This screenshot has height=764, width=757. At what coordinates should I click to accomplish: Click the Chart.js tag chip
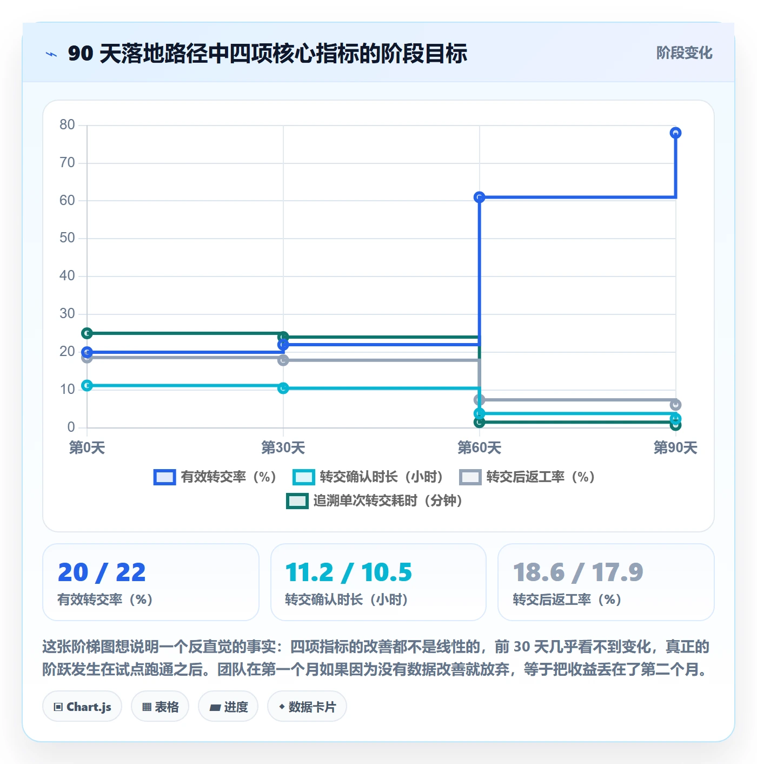[x=82, y=707]
